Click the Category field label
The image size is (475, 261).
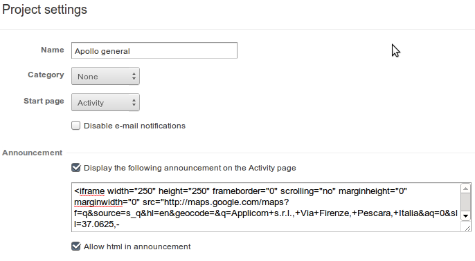point(46,75)
